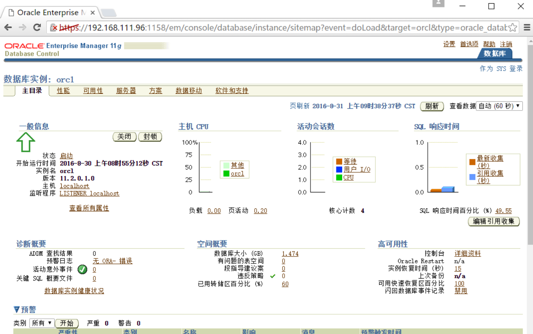Click the 设置 link
The height and width of the screenshot is (334, 533).
[449, 44]
